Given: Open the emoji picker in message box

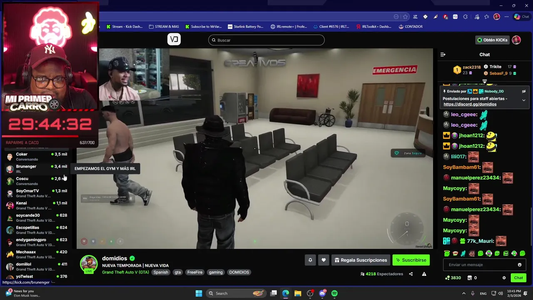Looking at the screenshot, I should coord(519,265).
